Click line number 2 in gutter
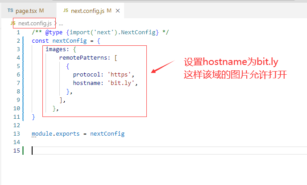Image resolution: width=307 pixels, height=185 pixels. click(x=18, y=41)
